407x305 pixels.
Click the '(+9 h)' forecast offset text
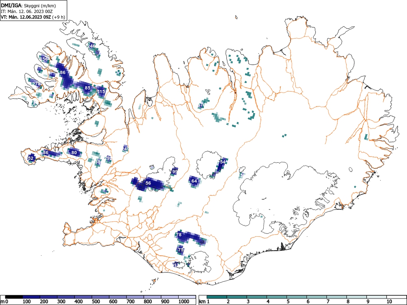coord(58,17)
